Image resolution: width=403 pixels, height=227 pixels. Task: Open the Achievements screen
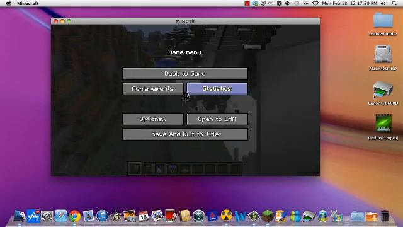coord(153,89)
